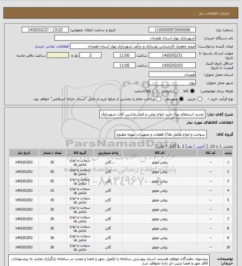Open page 2 of the goods list

pos(183,146)
